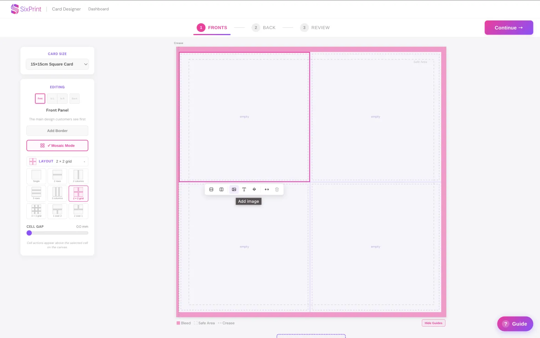The height and width of the screenshot is (338, 540).
Task: Select the In R panel for editing
Action: (x=62, y=98)
